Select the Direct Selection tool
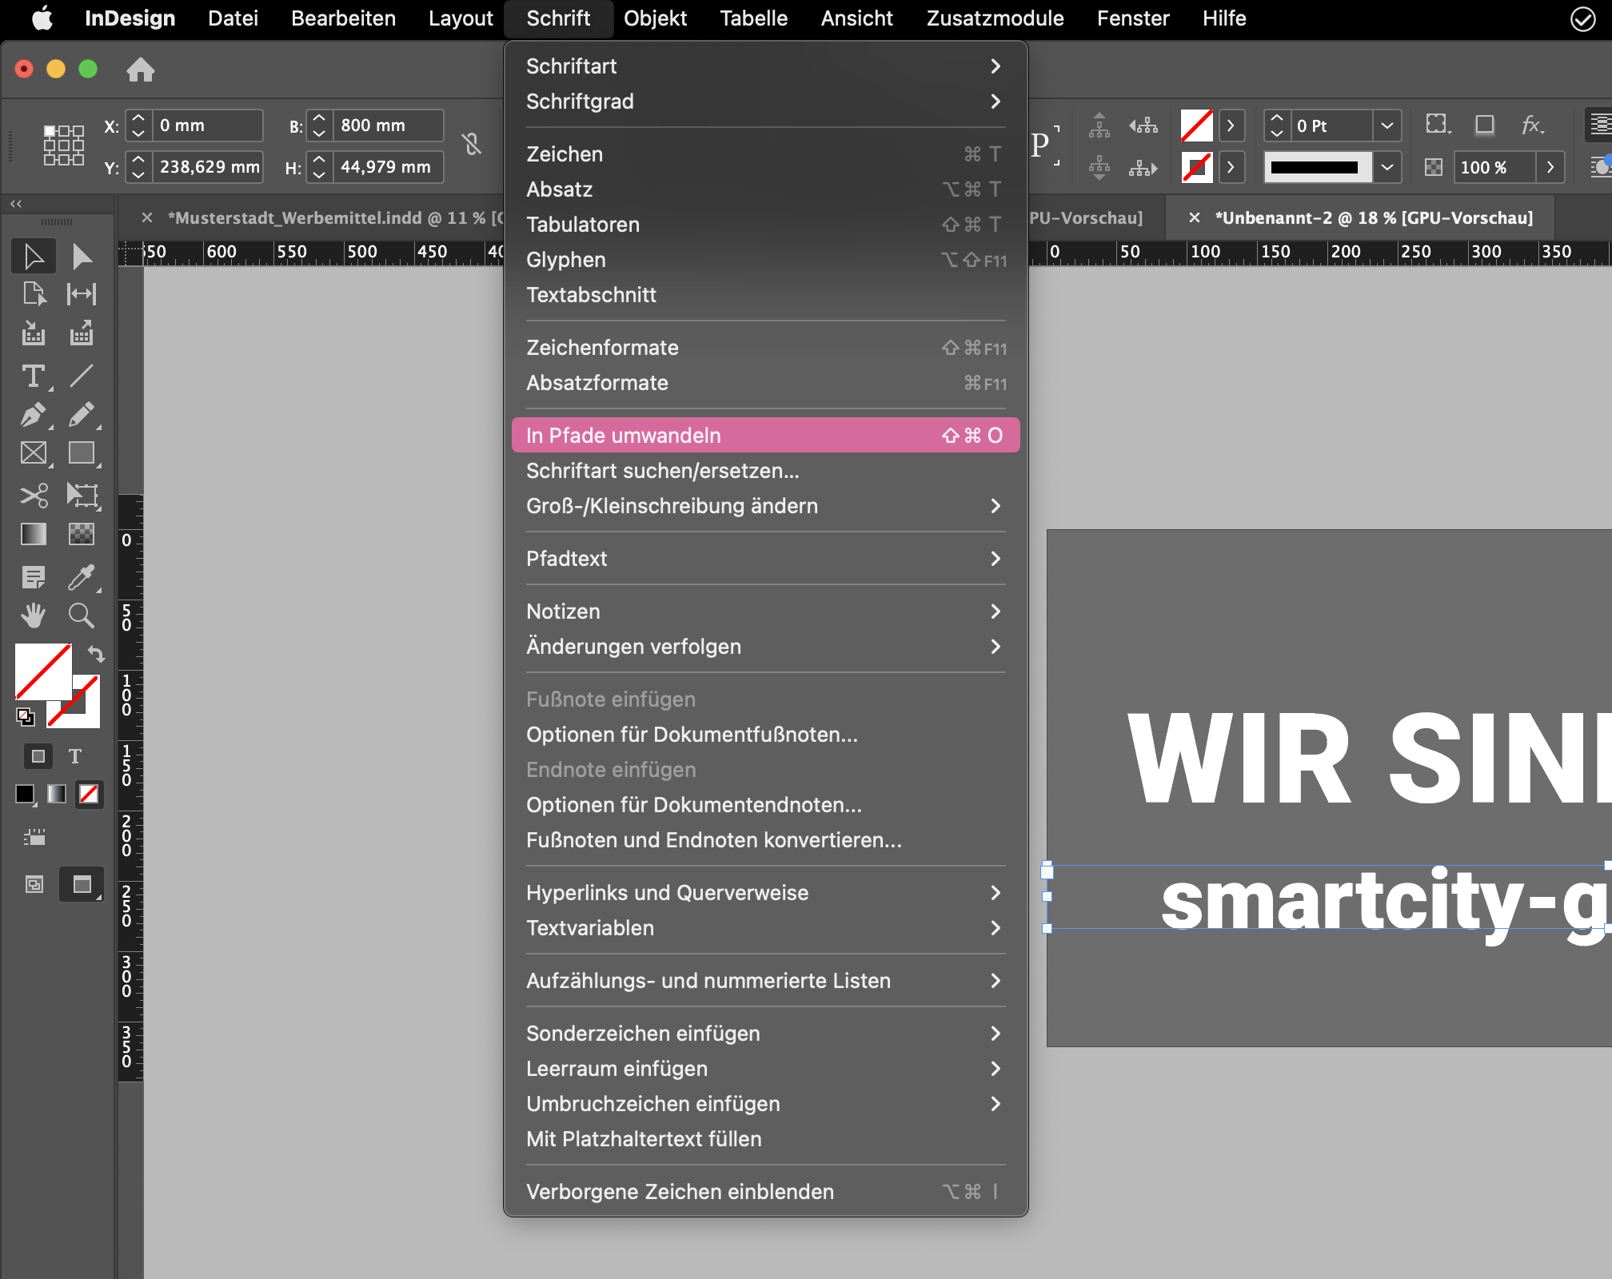The width and height of the screenshot is (1612, 1279). pyautogui.click(x=81, y=257)
